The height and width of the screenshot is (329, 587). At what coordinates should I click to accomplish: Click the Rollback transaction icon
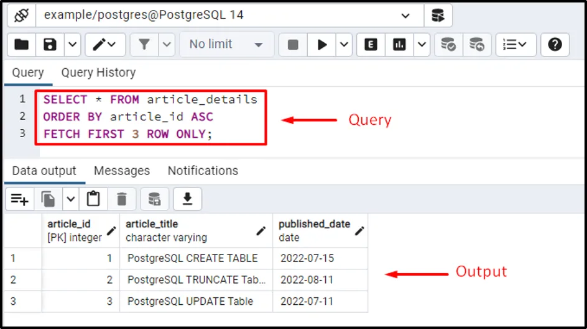pos(477,44)
